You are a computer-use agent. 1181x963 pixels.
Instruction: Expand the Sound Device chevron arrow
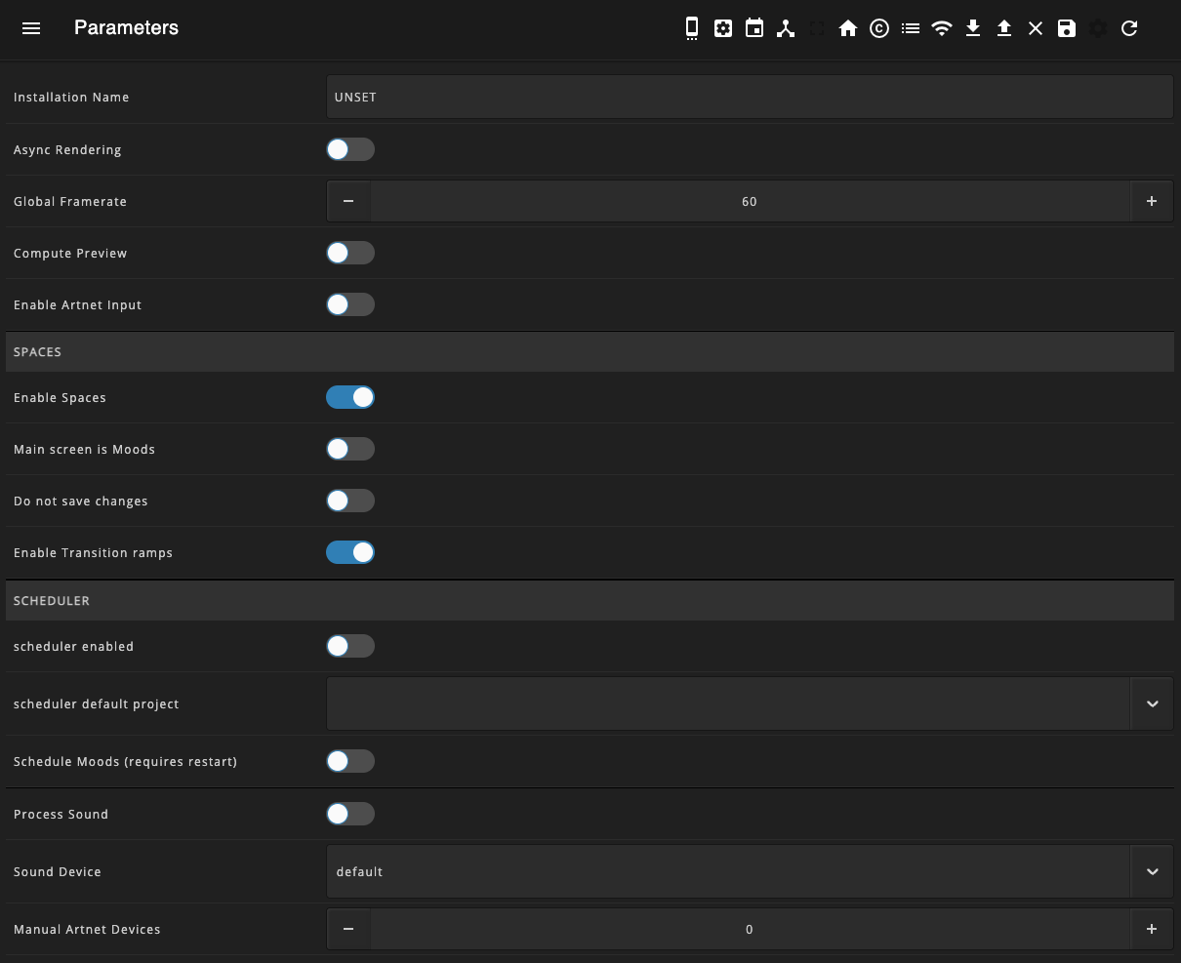1152,871
